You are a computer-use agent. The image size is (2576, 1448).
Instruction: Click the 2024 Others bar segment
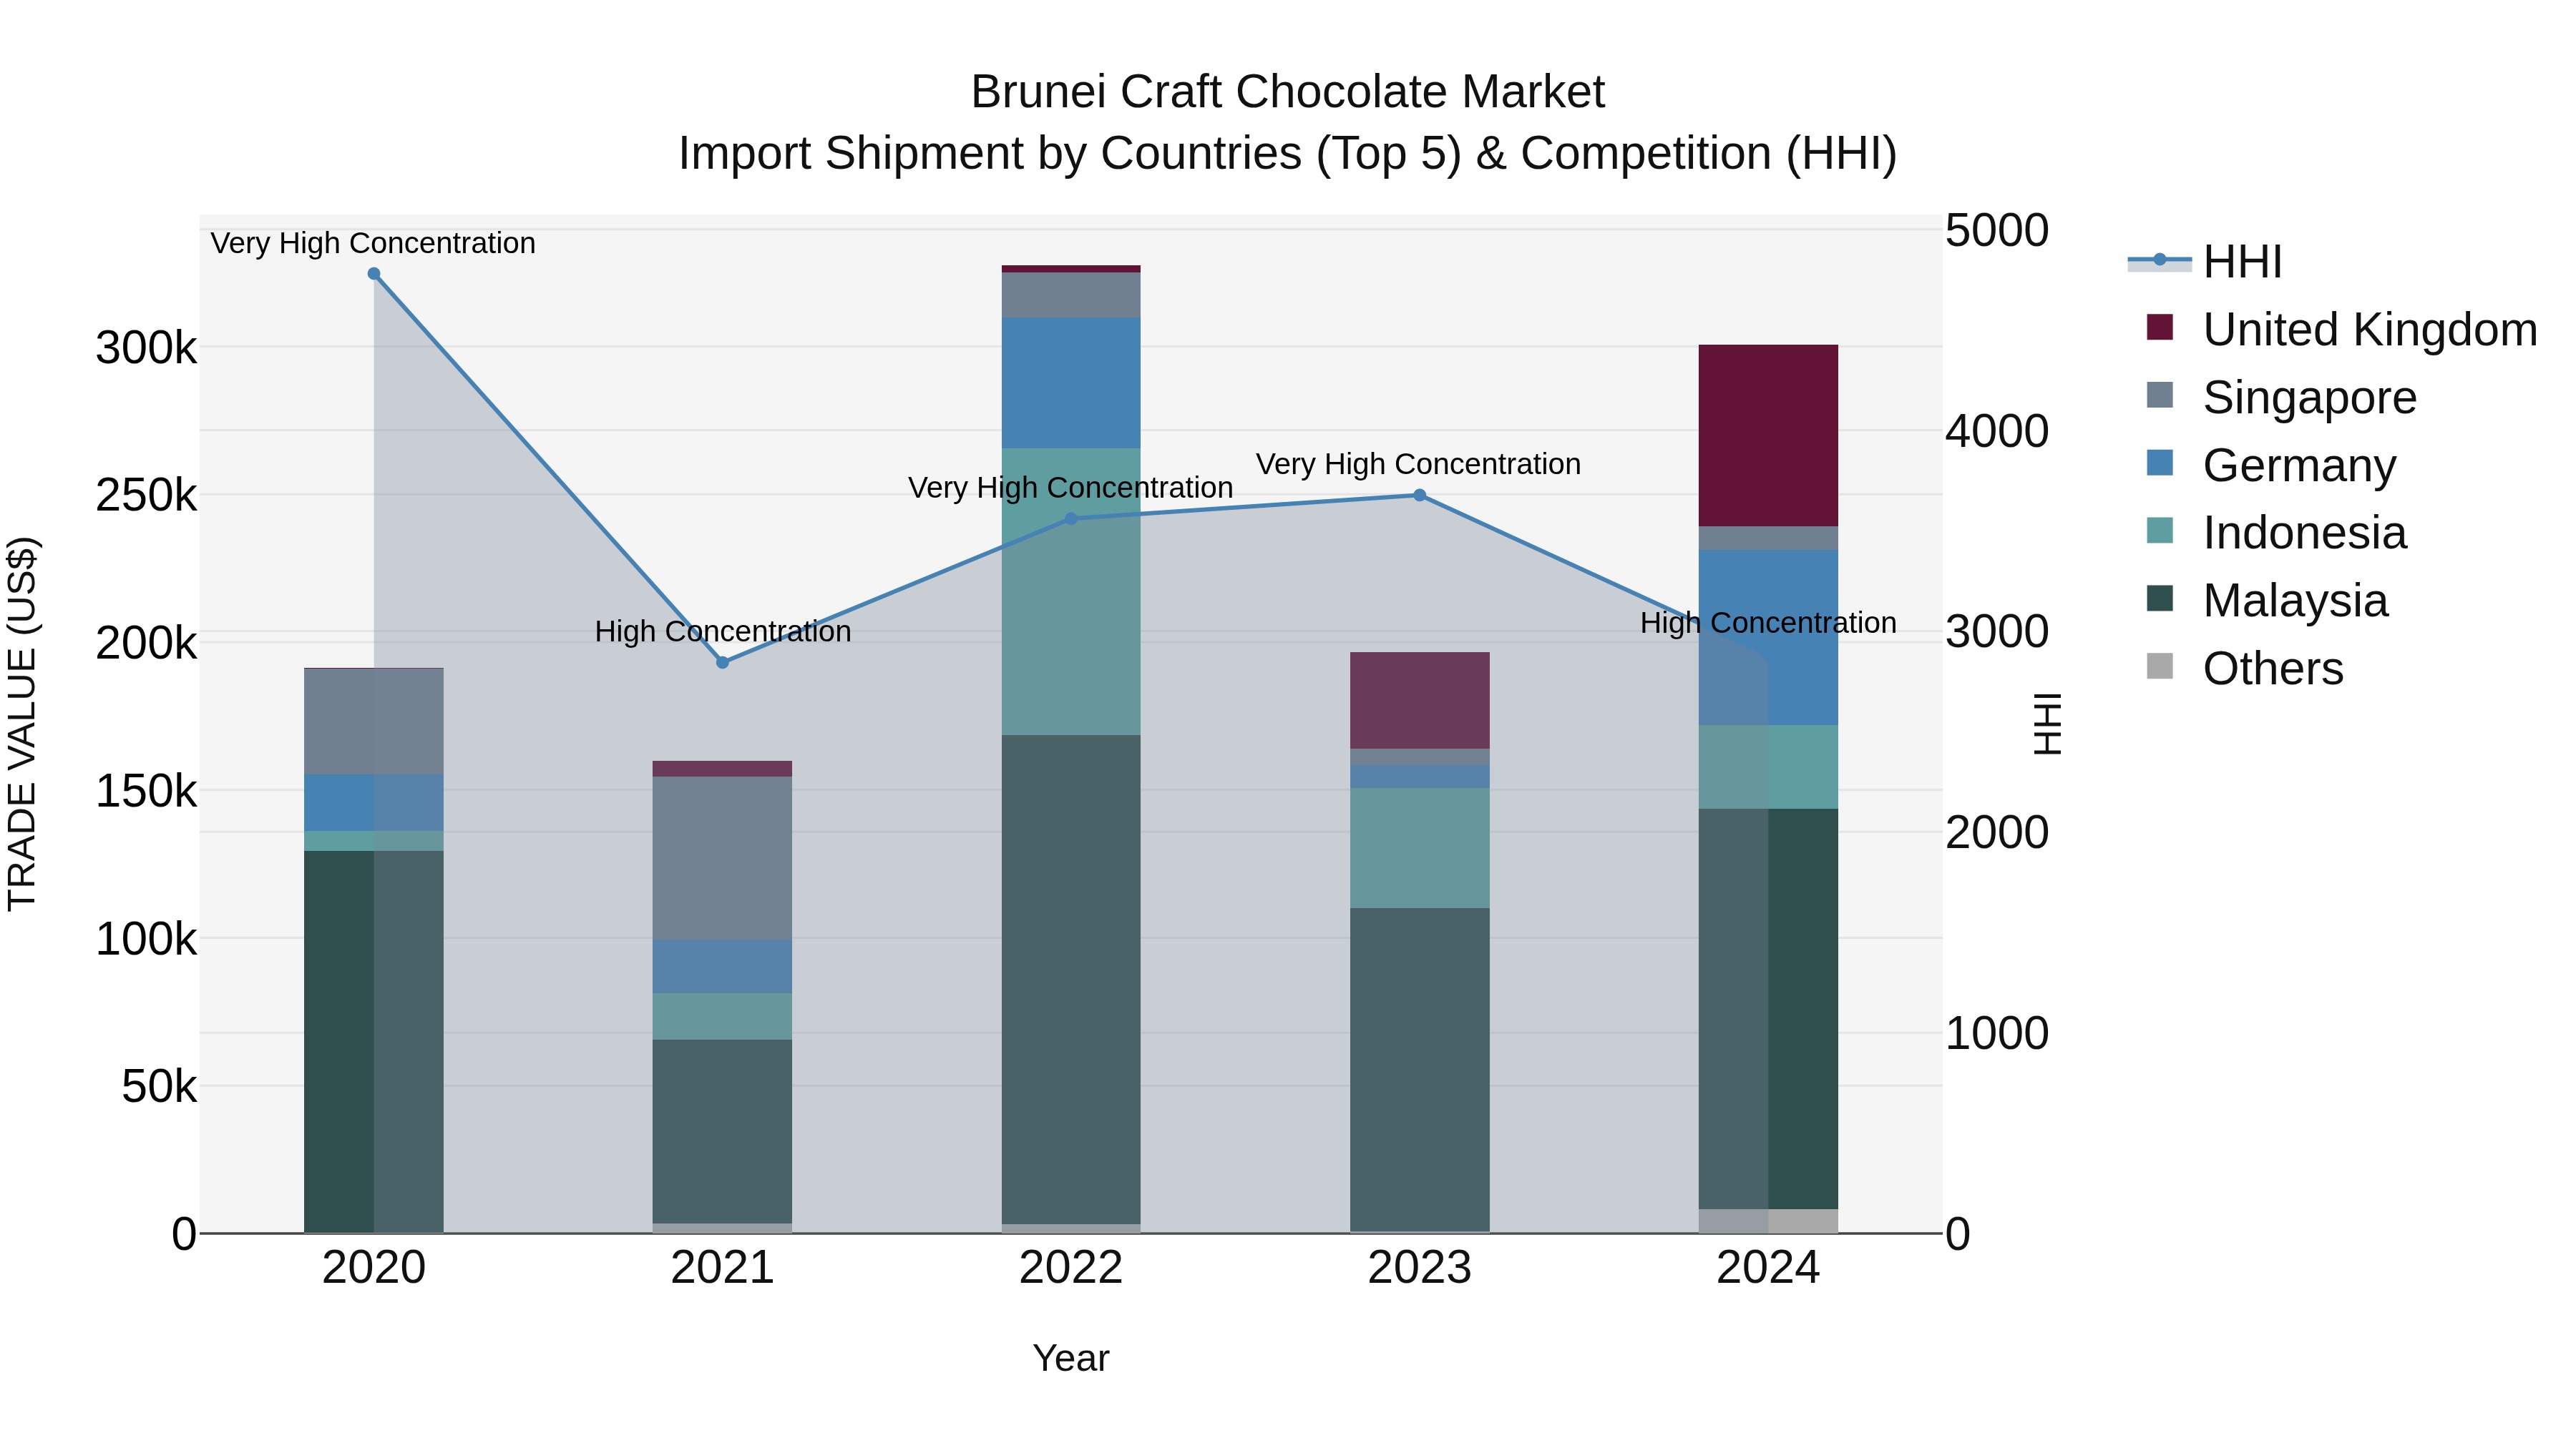point(1769,1221)
